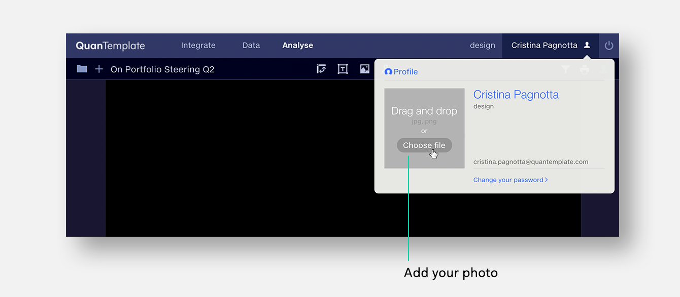Click the user avatar icon beside Cristina Pagnotta

(588, 45)
